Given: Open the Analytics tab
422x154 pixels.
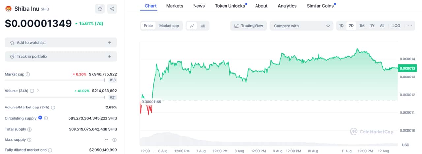Looking at the screenshot, I should pyautogui.click(x=287, y=6).
